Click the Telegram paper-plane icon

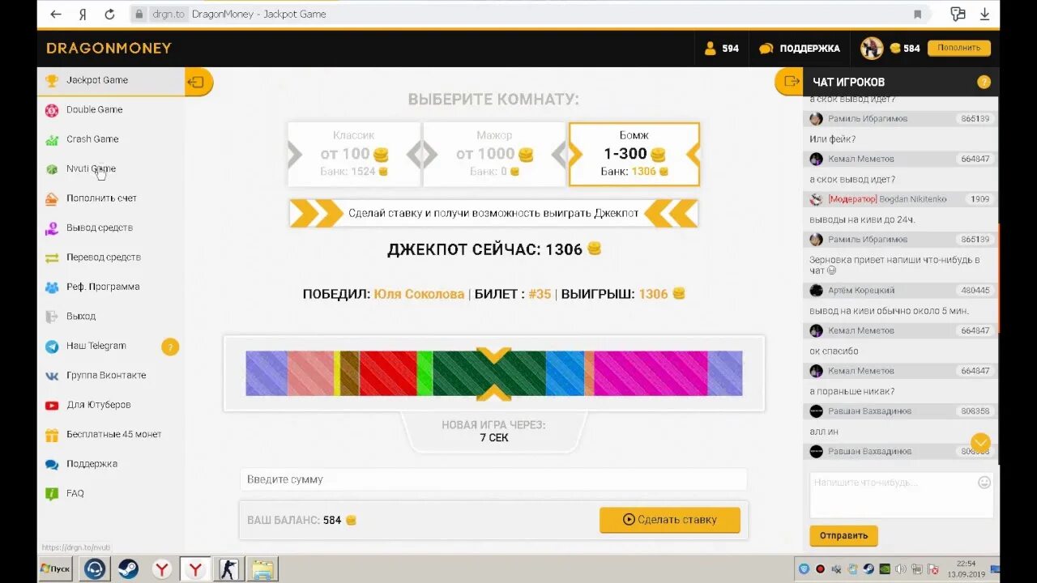point(52,347)
